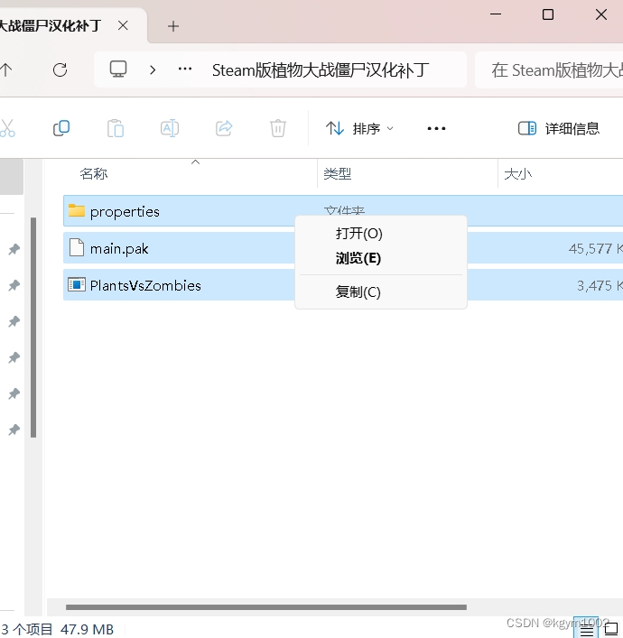
Task: Click the sixth pin icon in sidebar
Action: (x=14, y=430)
